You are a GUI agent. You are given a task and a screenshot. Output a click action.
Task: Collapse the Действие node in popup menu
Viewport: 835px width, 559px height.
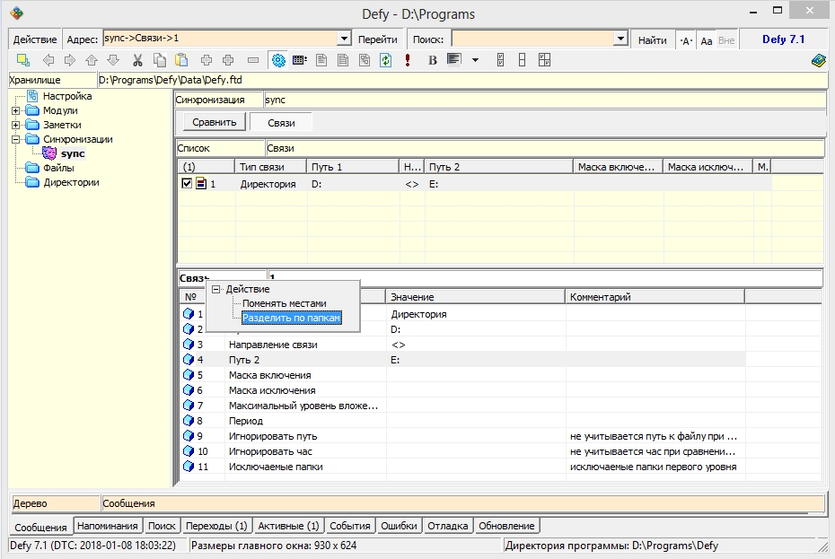coord(215,289)
